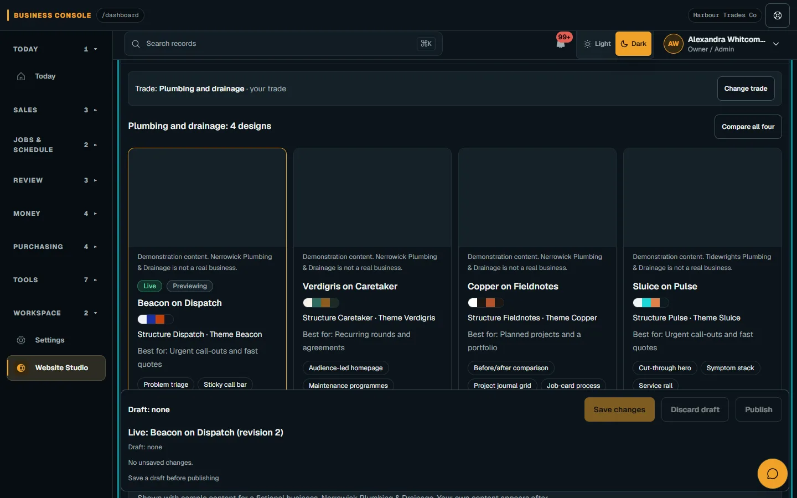797x498 pixels.
Task: Click the Copper on Fieldnotes color swatches
Action: coord(486,303)
